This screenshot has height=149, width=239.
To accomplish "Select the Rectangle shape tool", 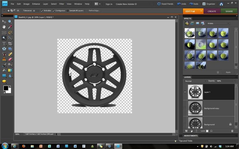I will point(4,76).
